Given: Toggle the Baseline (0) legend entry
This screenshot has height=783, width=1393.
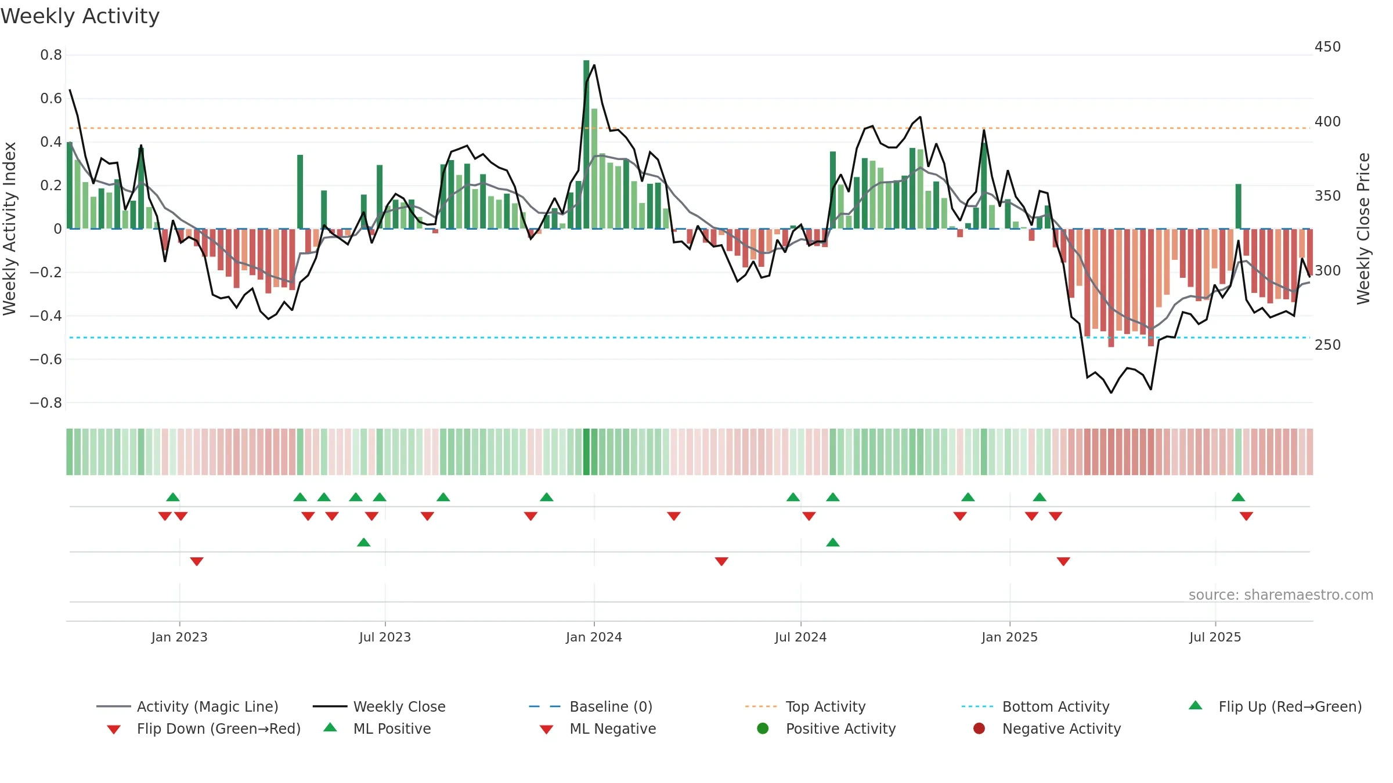Looking at the screenshot, I should [x=591, y=706].
